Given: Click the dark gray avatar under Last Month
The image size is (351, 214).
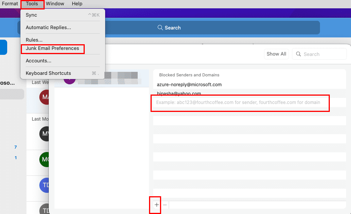Looking at the screenshot, I should point(45,133).
